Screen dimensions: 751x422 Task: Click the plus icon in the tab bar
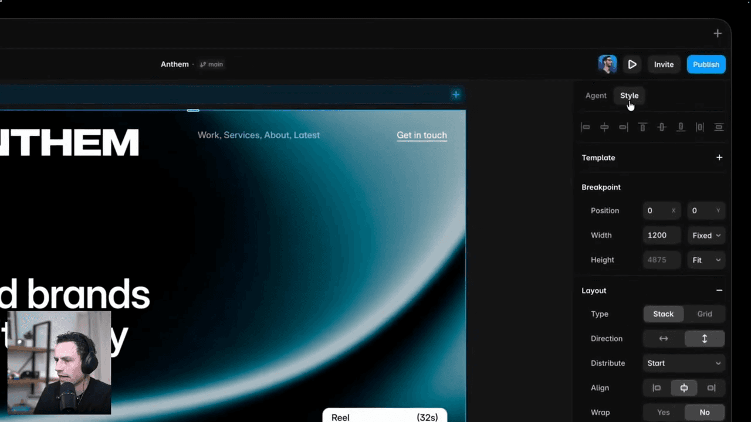pos(718,33)
